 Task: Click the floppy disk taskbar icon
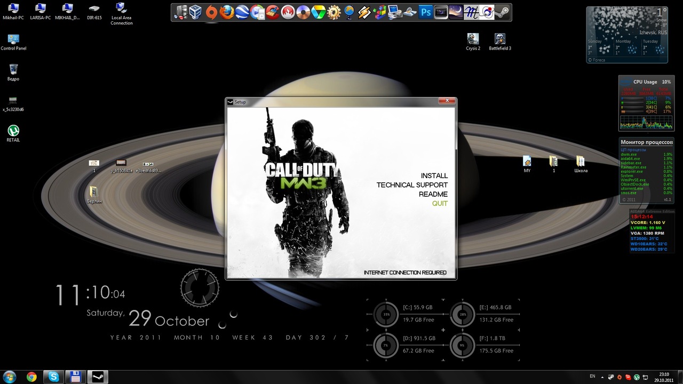pyautogui.click(x=75, y=377)
